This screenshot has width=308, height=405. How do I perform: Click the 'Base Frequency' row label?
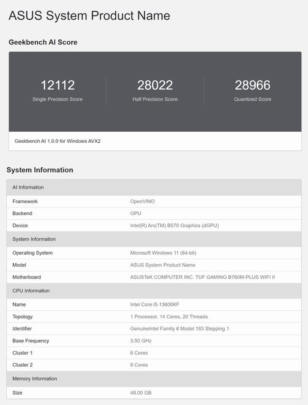[x=31, y=341]
